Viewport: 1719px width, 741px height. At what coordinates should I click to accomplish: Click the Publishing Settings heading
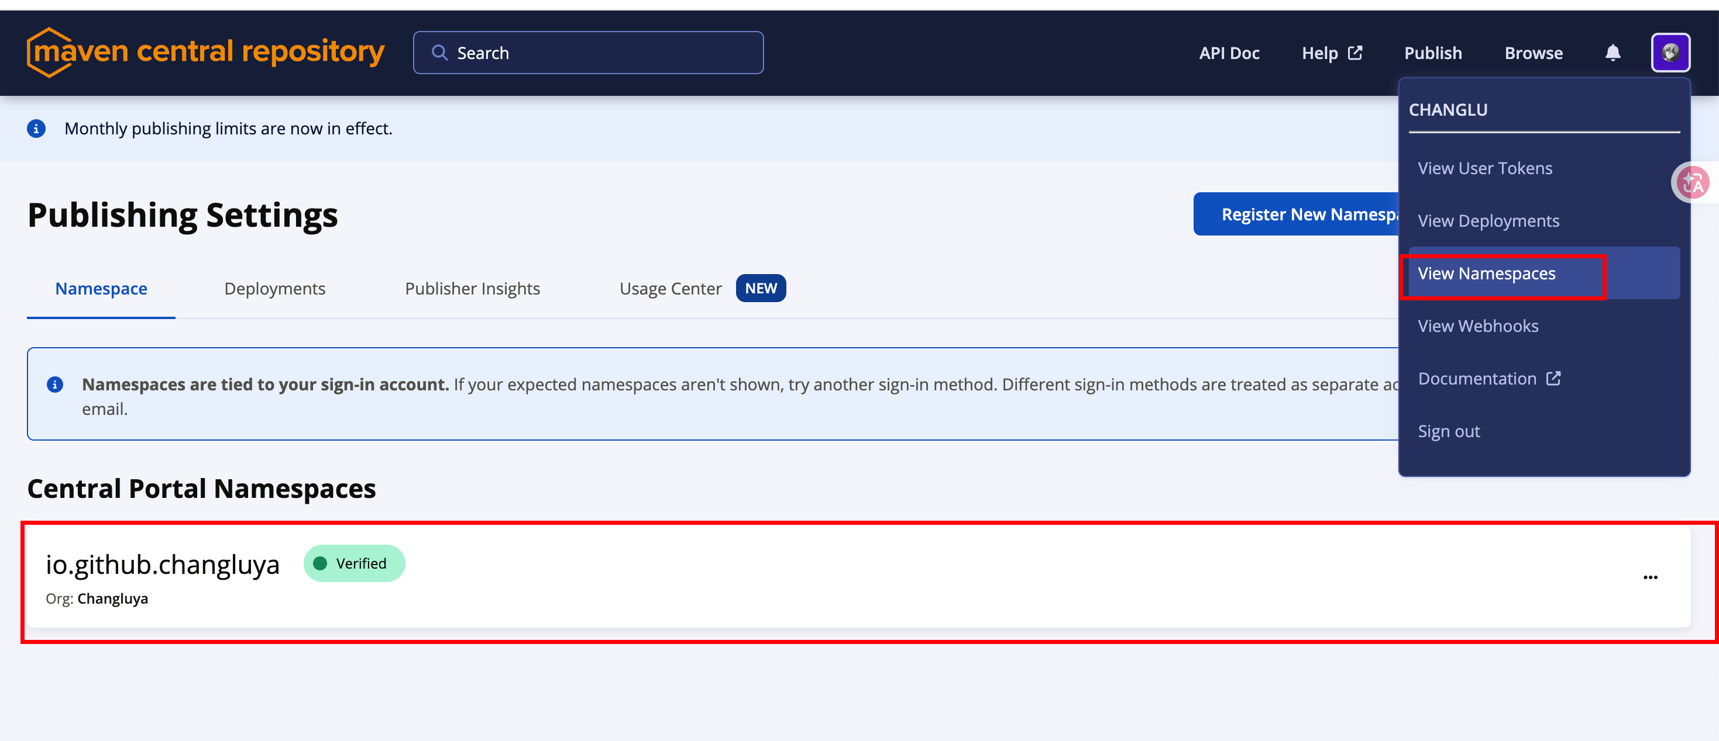coord(182,215)
